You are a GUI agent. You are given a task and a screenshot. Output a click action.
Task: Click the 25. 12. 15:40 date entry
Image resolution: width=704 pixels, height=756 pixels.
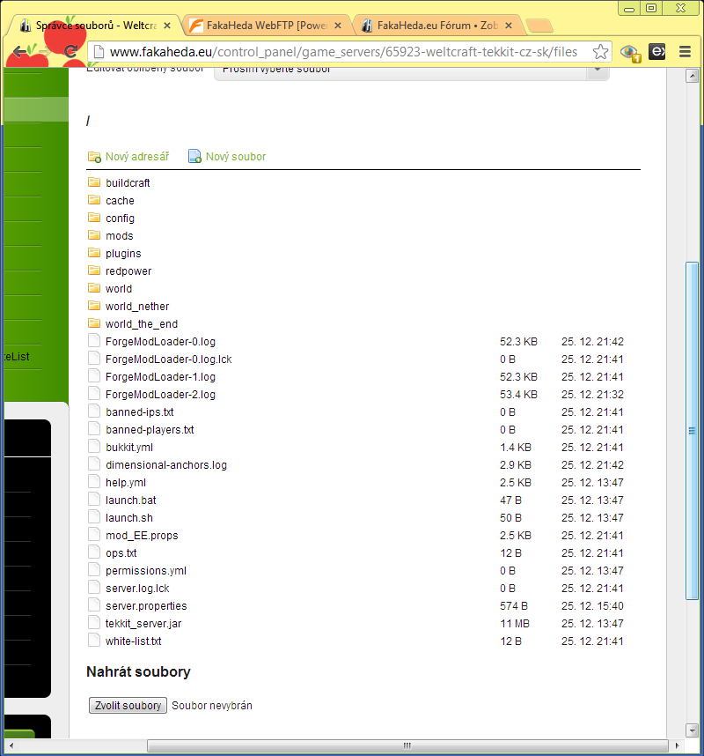point(592,605)
